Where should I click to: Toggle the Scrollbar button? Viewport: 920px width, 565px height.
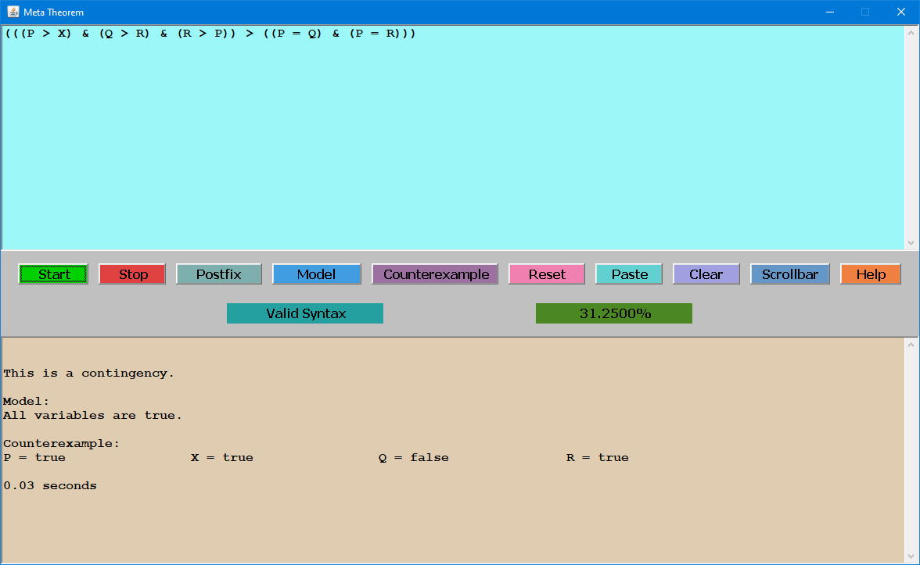pos(789,274)
